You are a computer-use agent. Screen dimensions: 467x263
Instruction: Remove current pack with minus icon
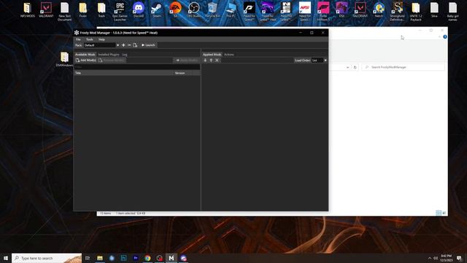(x=129, y=45)
